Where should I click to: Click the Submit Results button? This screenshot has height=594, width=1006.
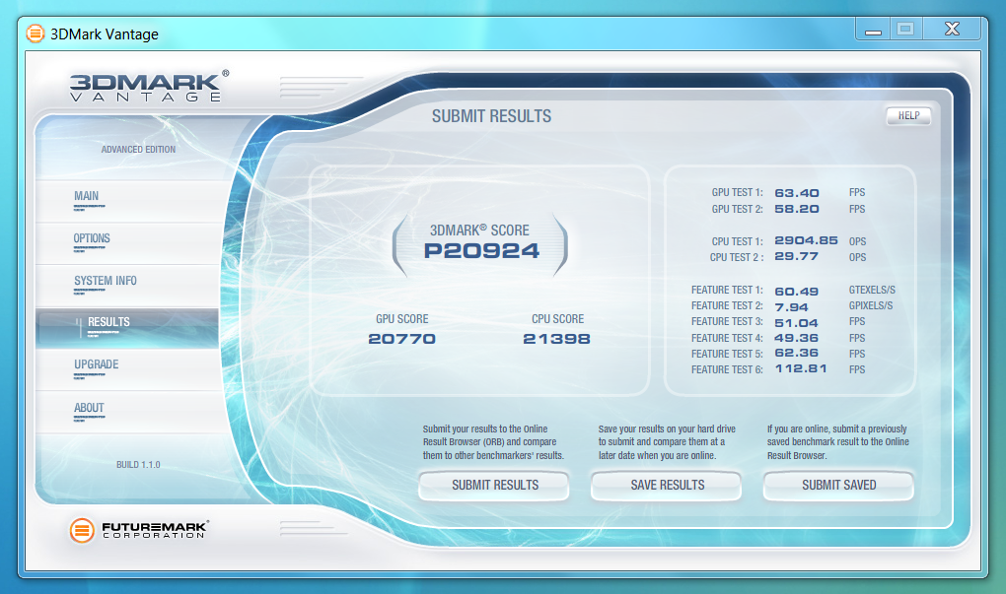tap(494, 485)
